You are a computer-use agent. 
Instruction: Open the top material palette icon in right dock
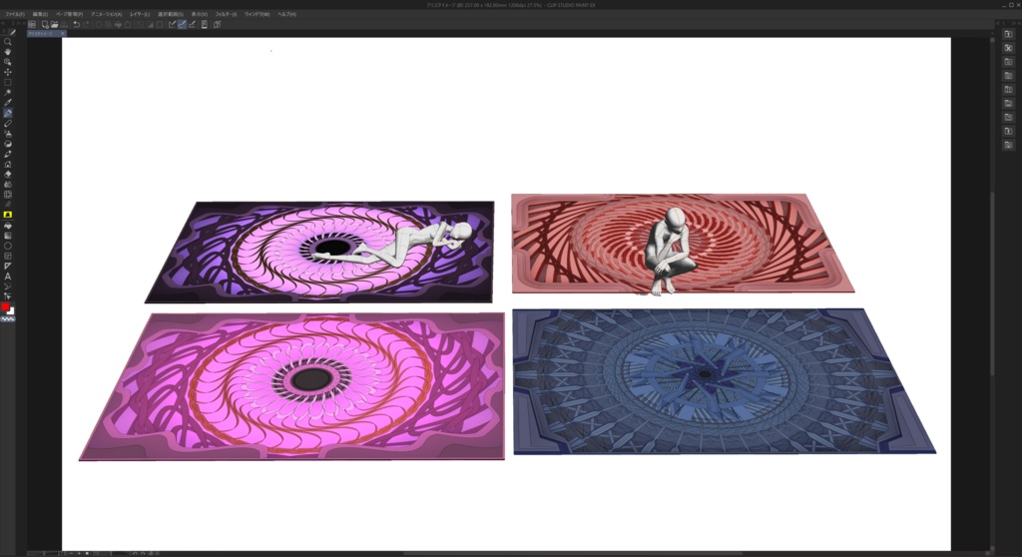1008,34
